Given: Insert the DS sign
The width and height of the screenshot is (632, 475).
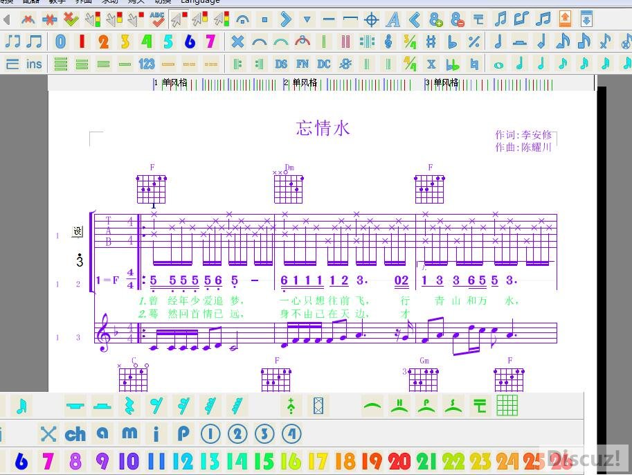Looking at the screenshot, I should pos(281,64).
